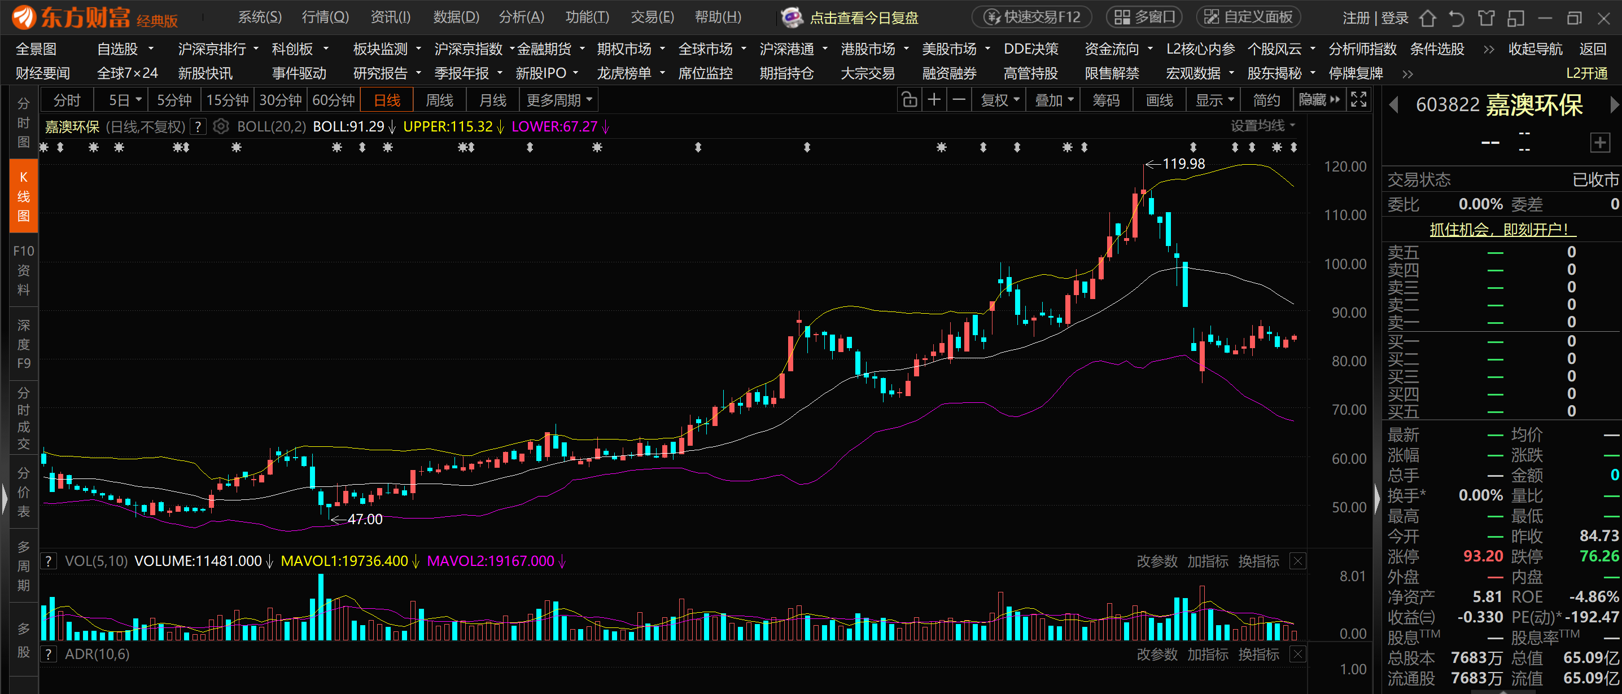Click VOL indicator help question mark
The width and height of the screenshot is (1622, 694).
(x=49, y=561)
